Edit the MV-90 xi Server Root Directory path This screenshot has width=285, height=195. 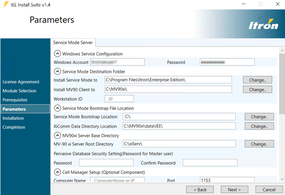pos(179,144)
